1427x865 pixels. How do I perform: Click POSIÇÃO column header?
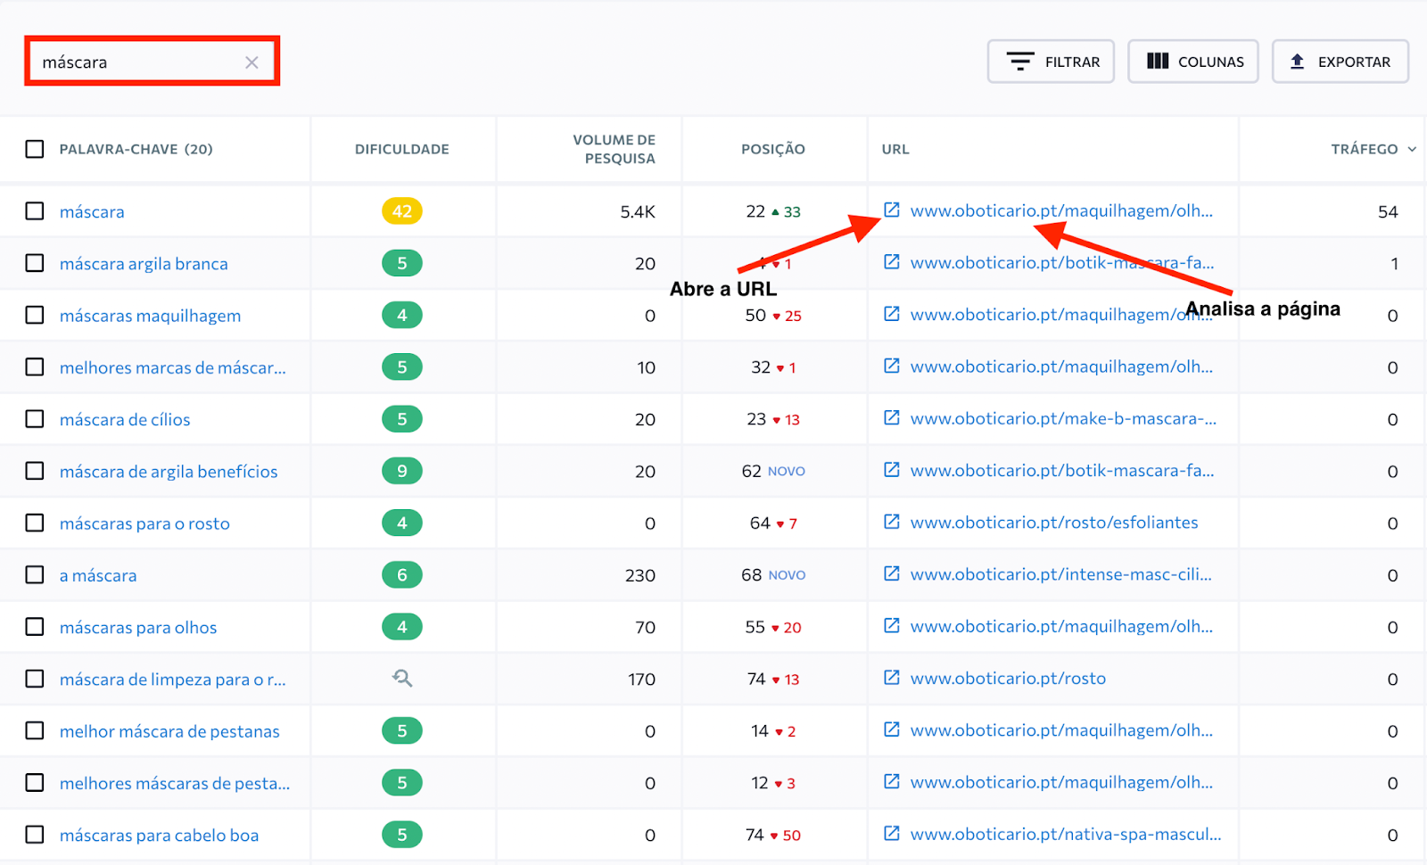[x=773, y=149]
